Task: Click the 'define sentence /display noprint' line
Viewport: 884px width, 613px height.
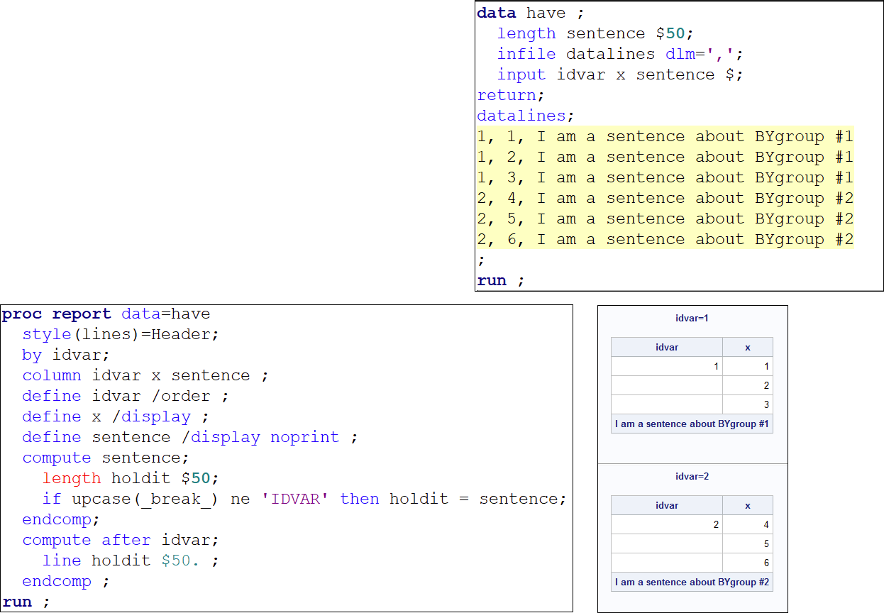Action: click(x=189, y=438)
